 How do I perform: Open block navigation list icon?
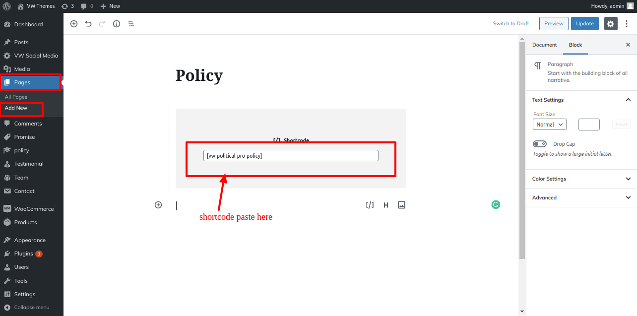pyautogui.click(x=131, y=24)
